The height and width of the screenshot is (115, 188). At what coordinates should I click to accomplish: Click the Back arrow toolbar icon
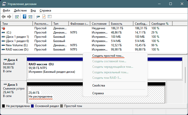point(3,16)
